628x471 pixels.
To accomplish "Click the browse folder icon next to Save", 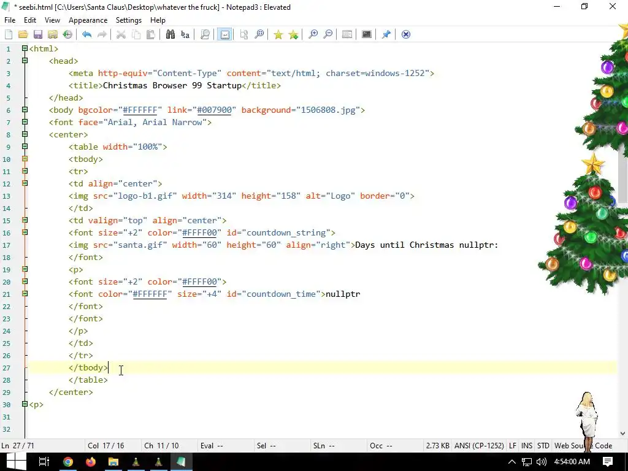I will click(x=53, y=34).
